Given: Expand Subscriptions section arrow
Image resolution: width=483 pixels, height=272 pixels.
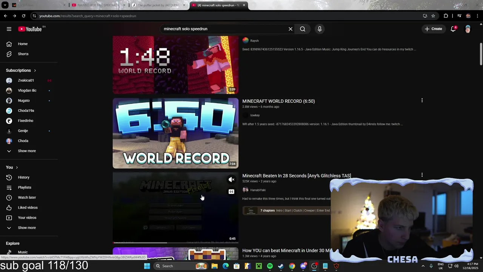Looking at the screenshot, I should (35, 70).
